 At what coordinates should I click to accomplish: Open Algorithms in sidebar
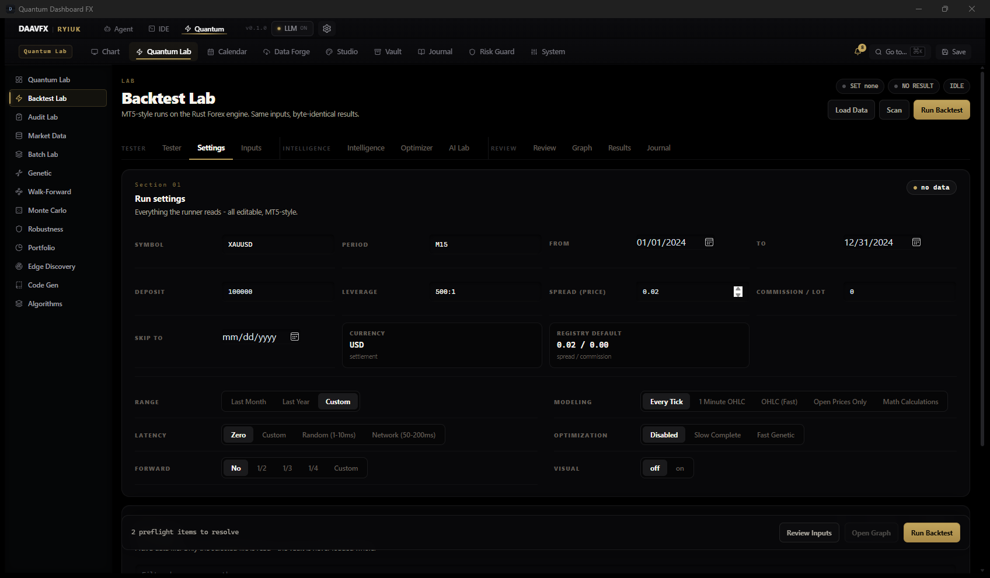pos(58,304)
